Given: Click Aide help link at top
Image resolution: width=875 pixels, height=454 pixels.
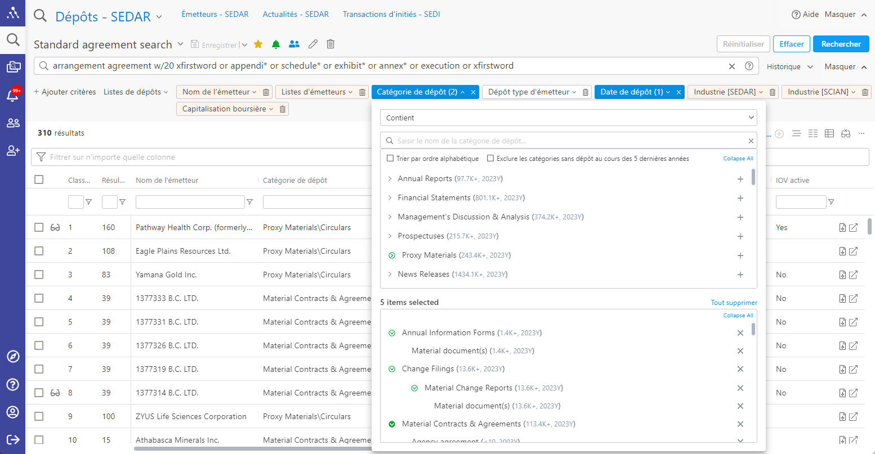Looking at the screenshot, I should [x=805, y=15].
